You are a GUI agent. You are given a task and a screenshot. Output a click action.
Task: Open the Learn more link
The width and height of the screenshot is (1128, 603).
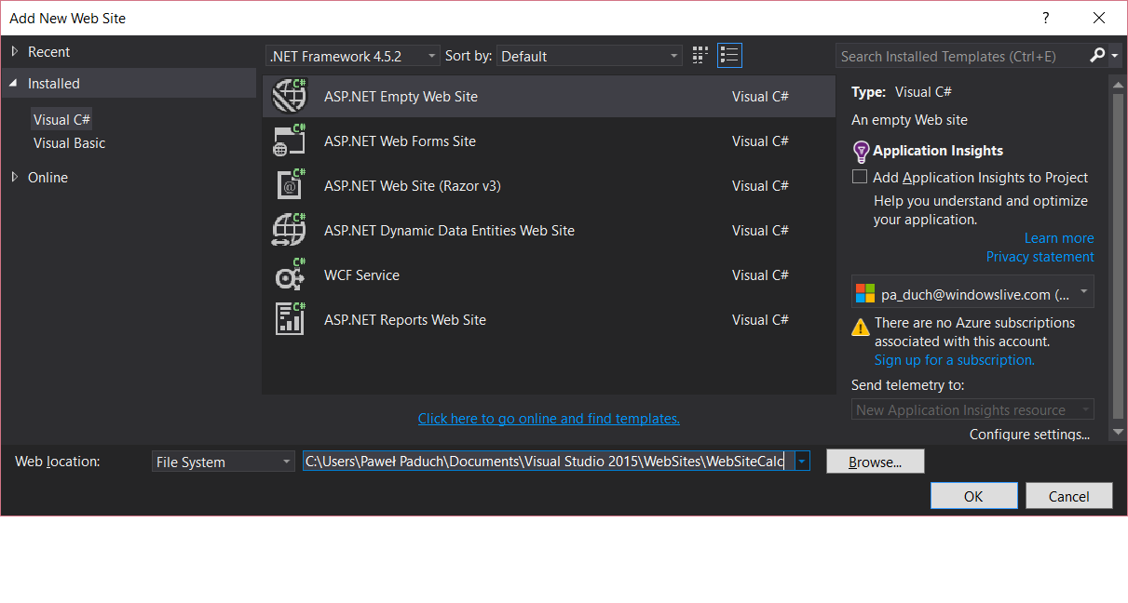[x=1059, y=238]
